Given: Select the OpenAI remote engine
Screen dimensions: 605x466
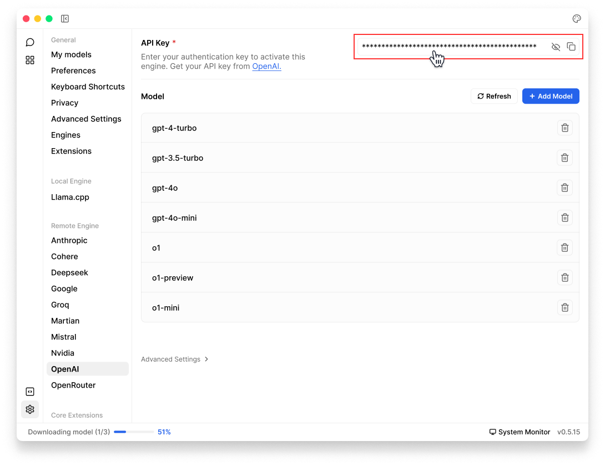Looking at the screenshot, I should (88, 369).
